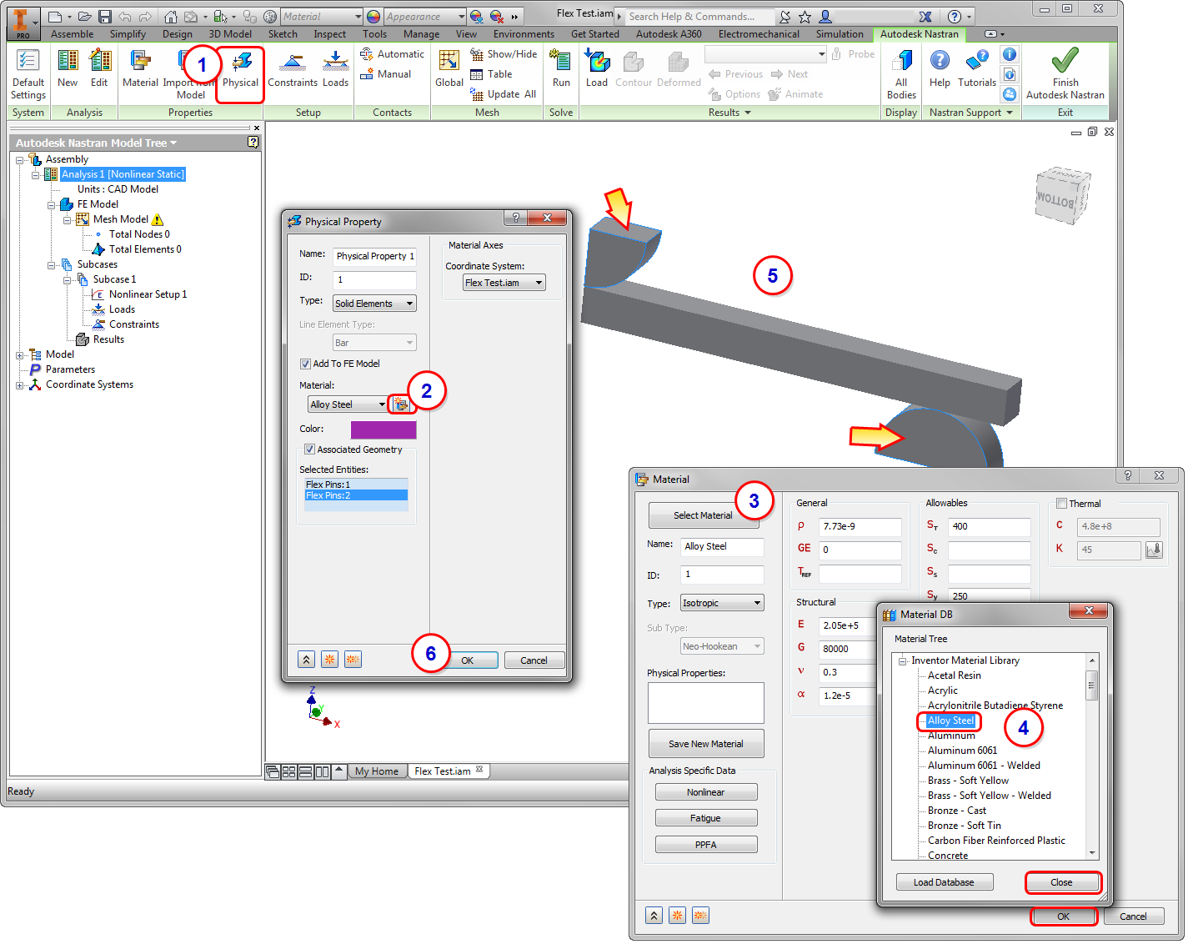Image resolution: width=1193 pixels, height=949 pixels.
Task: Click Load Database in Material DB
Action: (x=945, y=882)
